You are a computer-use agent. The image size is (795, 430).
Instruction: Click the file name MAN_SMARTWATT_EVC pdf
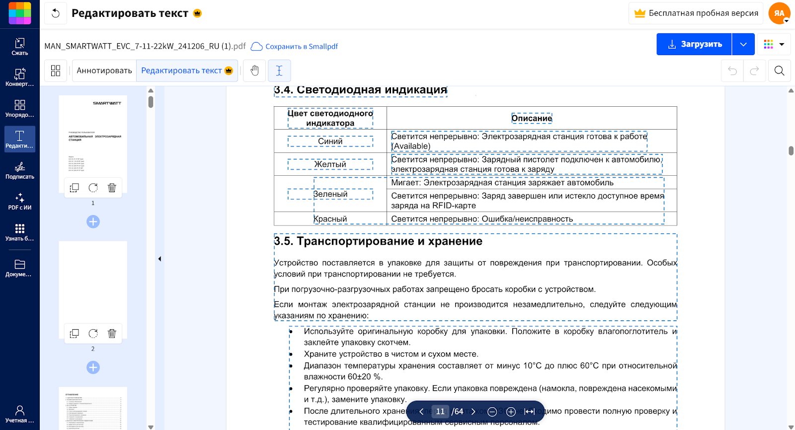coord(145,46)
